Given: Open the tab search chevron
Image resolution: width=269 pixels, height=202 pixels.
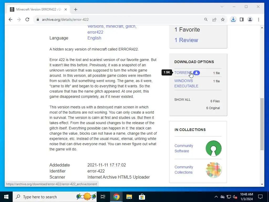Looking at the screenshot, I should [222, 7].
